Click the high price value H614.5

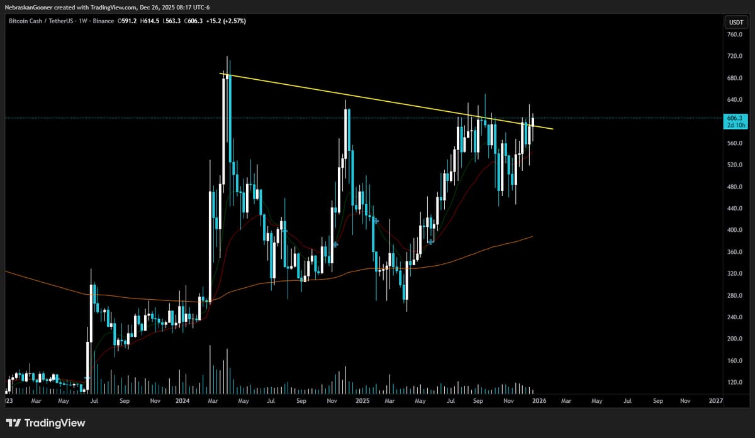pyautogui.click(x=151, y=21)
